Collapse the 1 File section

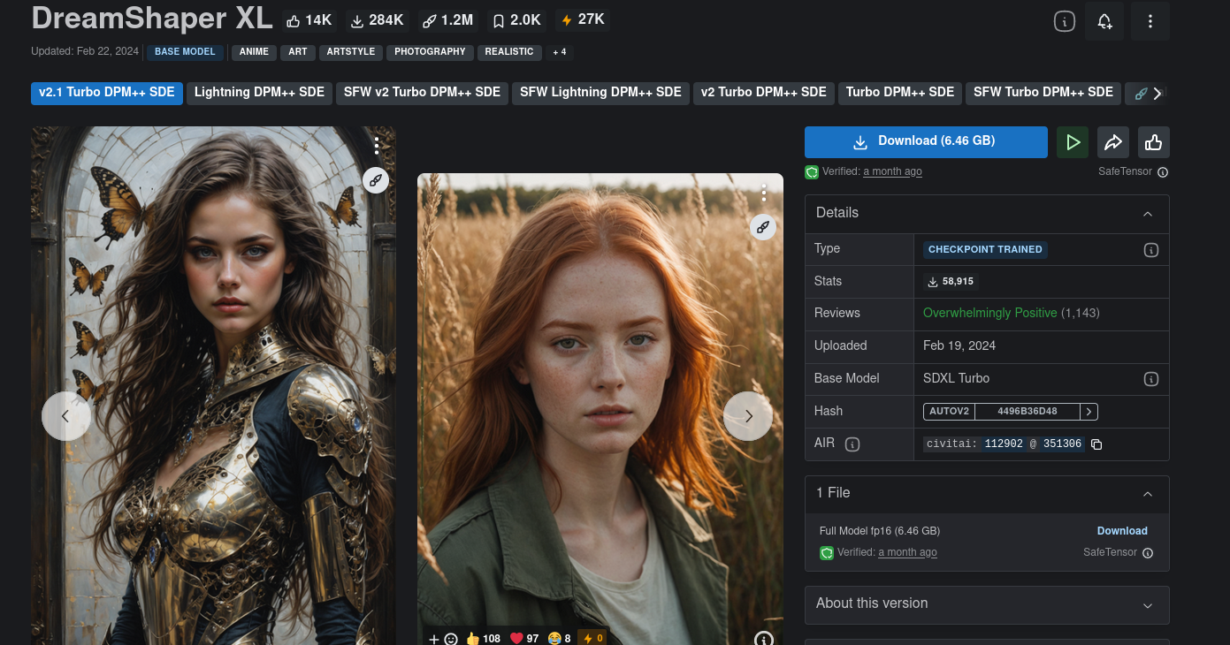tap(1148, 494)
